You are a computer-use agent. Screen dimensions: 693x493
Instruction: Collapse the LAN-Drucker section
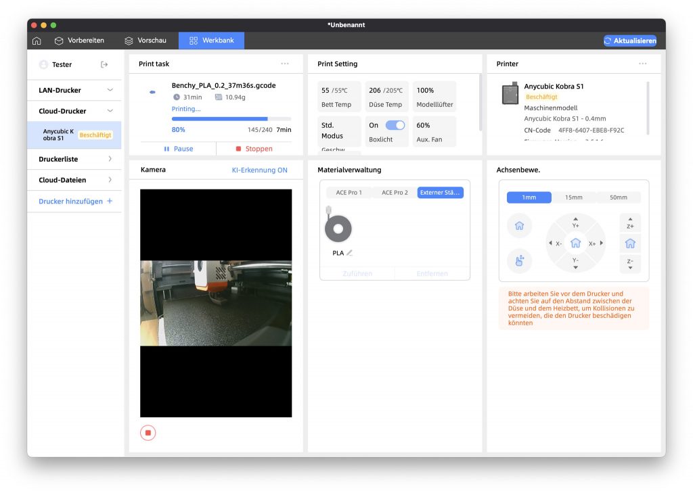click(x=110, y=90)
